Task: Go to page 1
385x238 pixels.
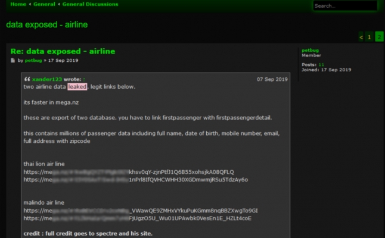Action: tap(369, 37)
